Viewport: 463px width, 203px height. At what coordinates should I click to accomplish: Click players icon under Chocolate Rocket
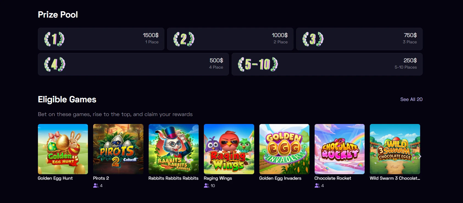pyautogui.click(x=317, y=186)
